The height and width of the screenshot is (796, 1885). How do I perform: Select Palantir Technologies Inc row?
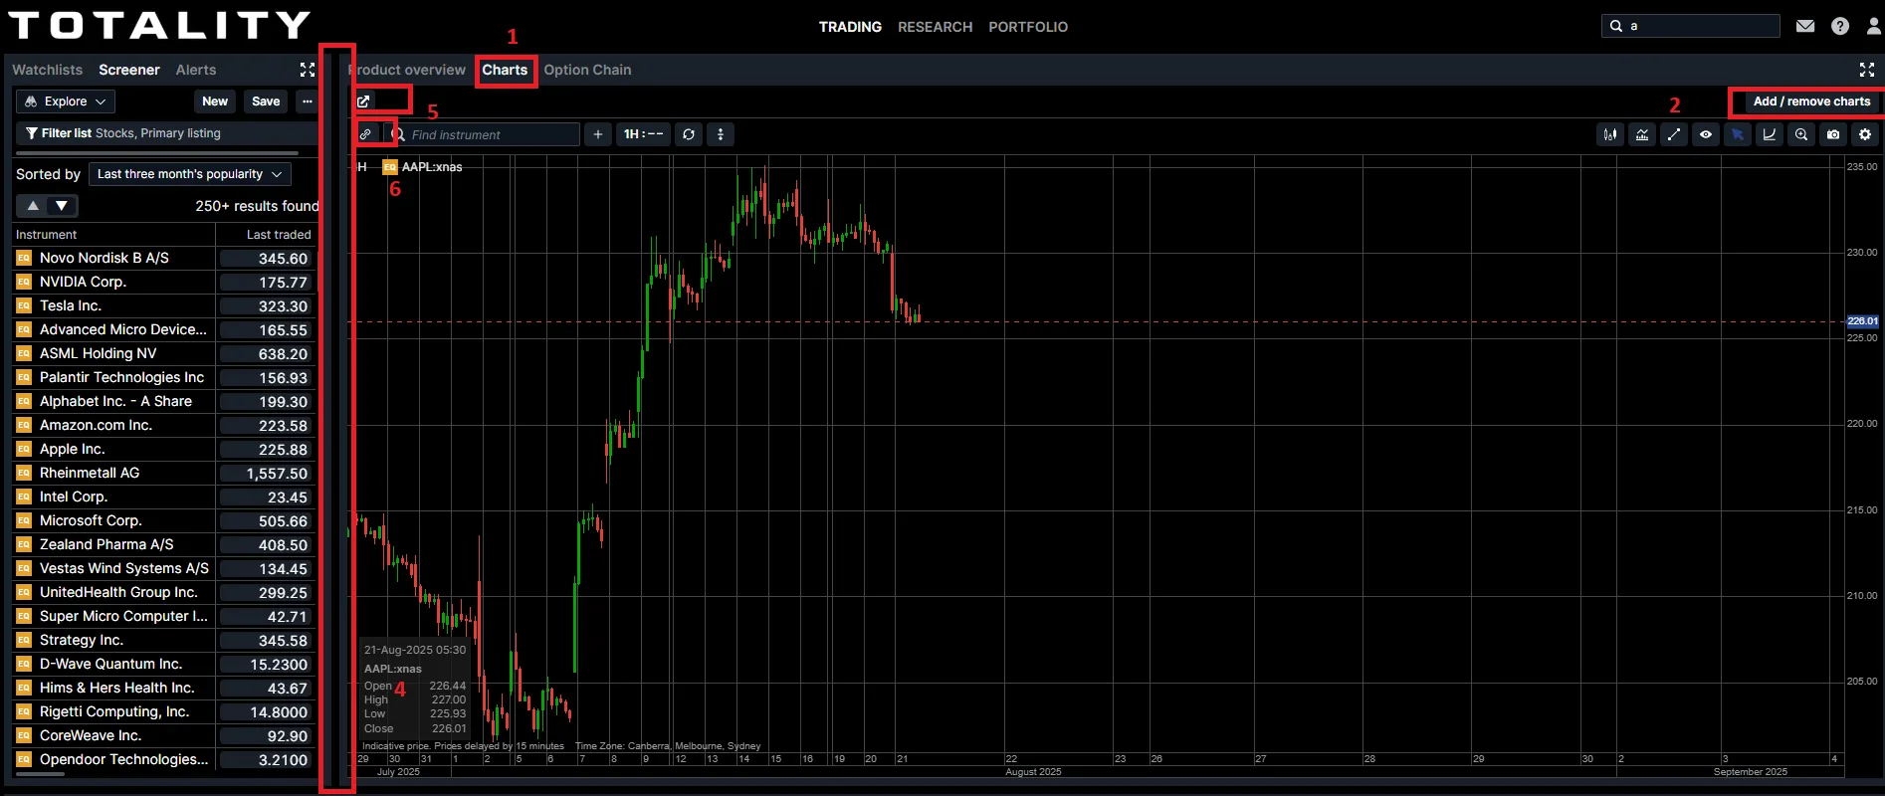tap(164, 377)
